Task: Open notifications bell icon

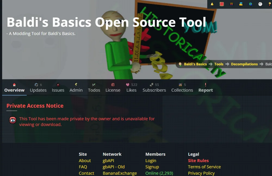Action: [212, 4]
